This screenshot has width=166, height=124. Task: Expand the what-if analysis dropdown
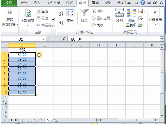tap(144, 25)
